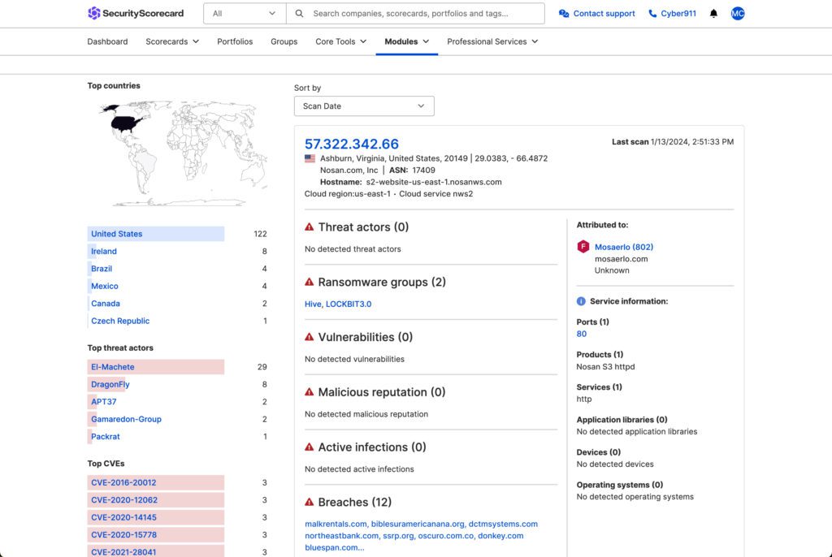Image resolution: width=832 pixels, height=557 pixels.
Task: Open the dctmsystems.com breach link
Action: [503, 524]
